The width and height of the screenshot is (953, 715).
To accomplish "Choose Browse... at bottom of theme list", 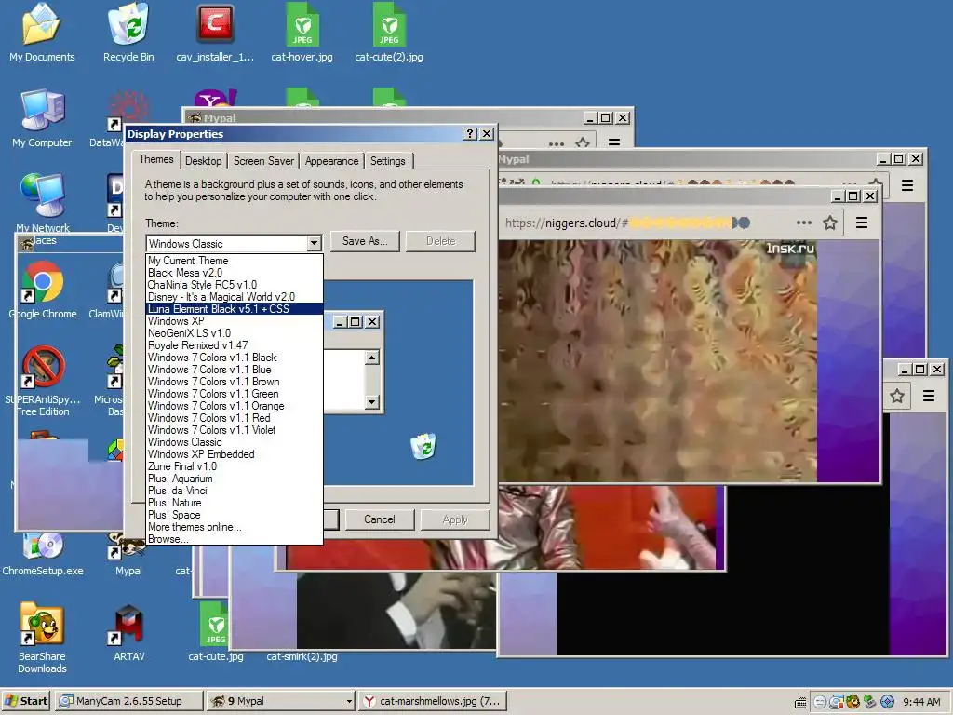I will 235,539.
